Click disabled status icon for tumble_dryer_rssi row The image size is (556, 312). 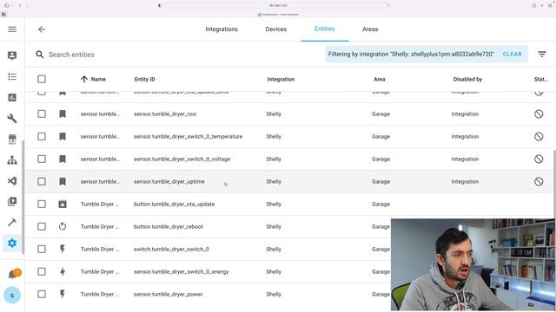coord(539,114)
